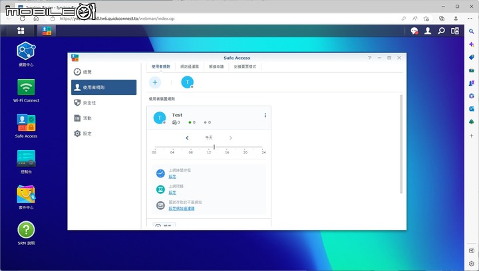Screen dimensions: 479x271
Task: Open the browser settings and more menu
Action: [470, 19]
